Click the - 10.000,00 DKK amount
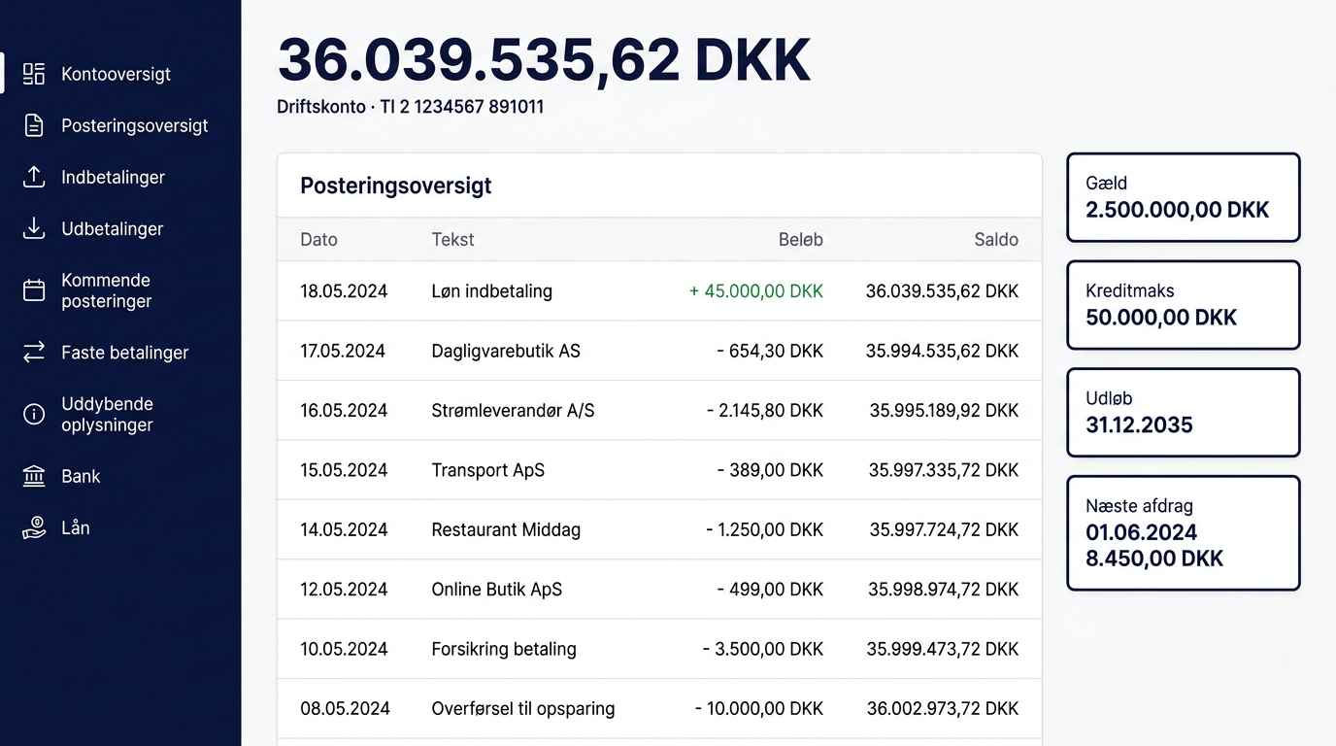The height and width of the screenshot is (746, 1336). tap(759, 708)
